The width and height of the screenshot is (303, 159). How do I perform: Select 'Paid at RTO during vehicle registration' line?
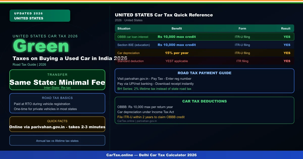pyautogui.click(x=42, y=104)
